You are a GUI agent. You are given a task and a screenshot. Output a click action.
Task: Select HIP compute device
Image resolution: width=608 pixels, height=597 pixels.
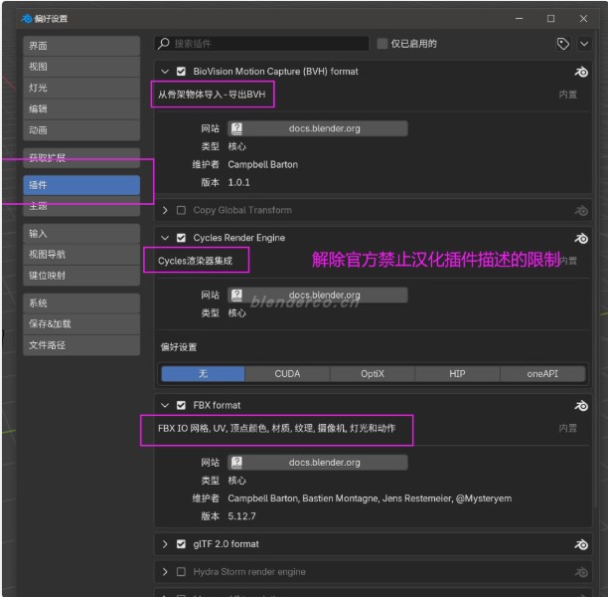457,374
